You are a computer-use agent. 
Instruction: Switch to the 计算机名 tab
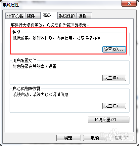click(15, 16)
